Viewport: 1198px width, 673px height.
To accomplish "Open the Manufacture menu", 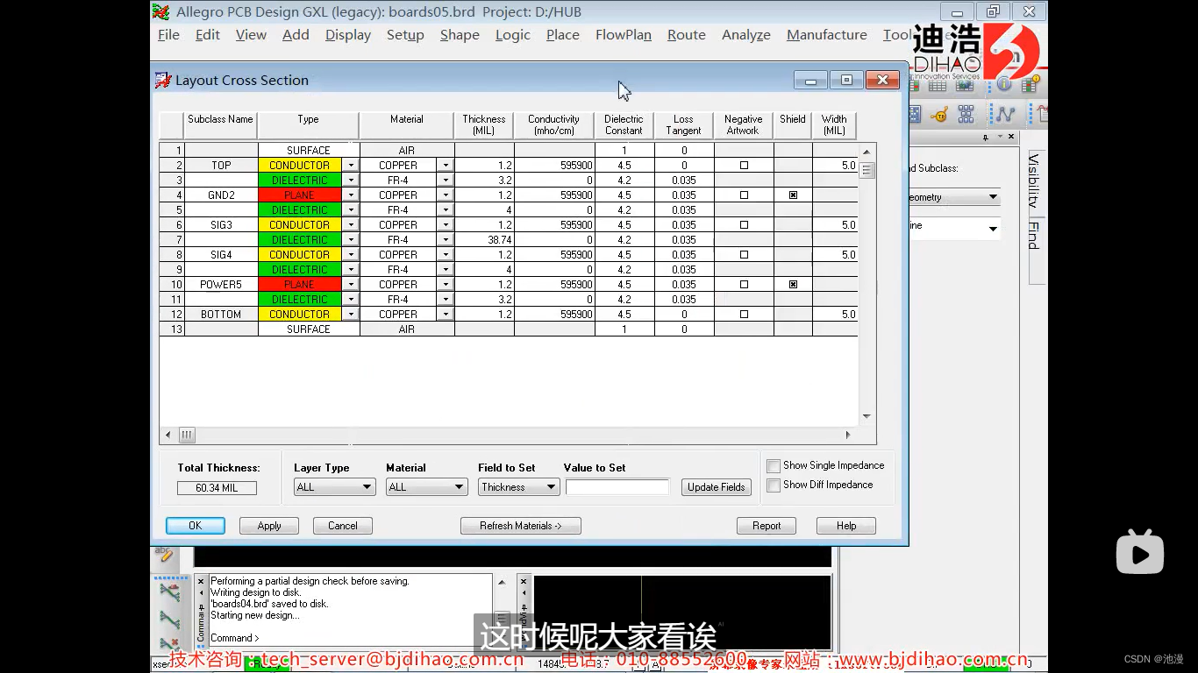I will pyautogui.click(x=826, y=35).
